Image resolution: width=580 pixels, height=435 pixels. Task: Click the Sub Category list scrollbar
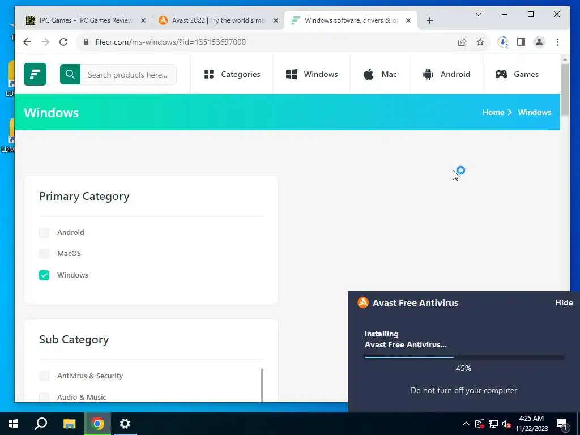pyautogui.click(x=262, y=385)
